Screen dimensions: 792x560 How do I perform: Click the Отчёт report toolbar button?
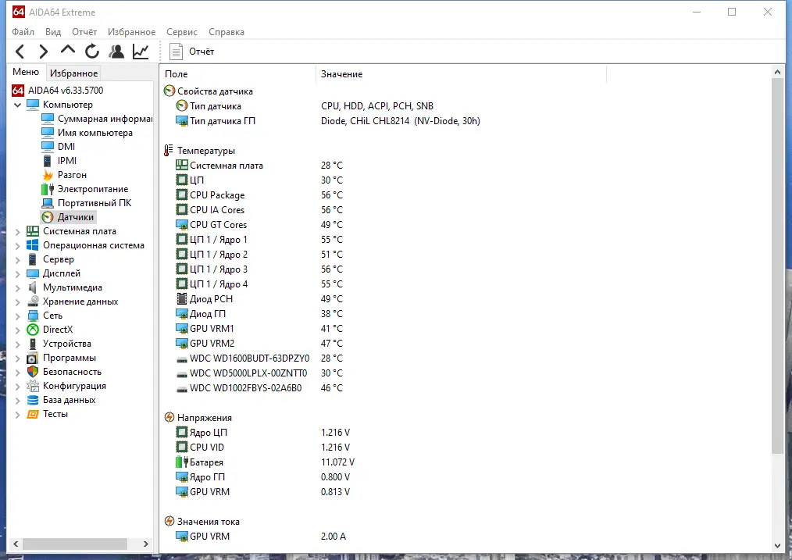(x=192, y=52)
